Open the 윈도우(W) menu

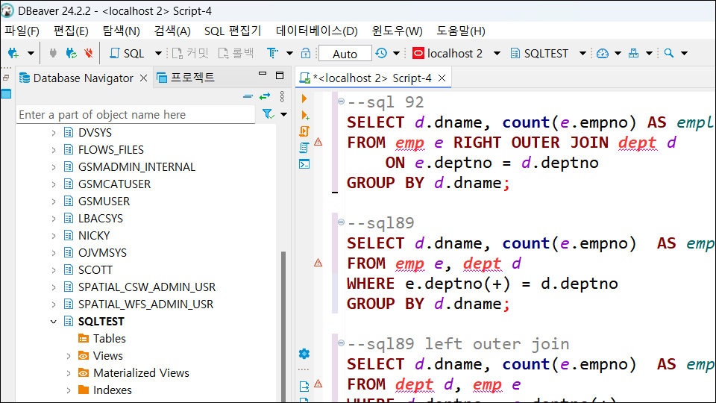(398, 31)
